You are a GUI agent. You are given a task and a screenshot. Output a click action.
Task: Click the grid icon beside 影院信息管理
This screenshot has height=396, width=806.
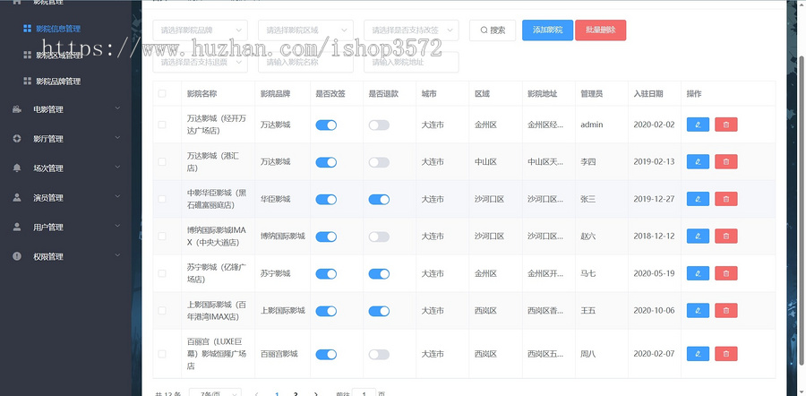pos(27,29)
